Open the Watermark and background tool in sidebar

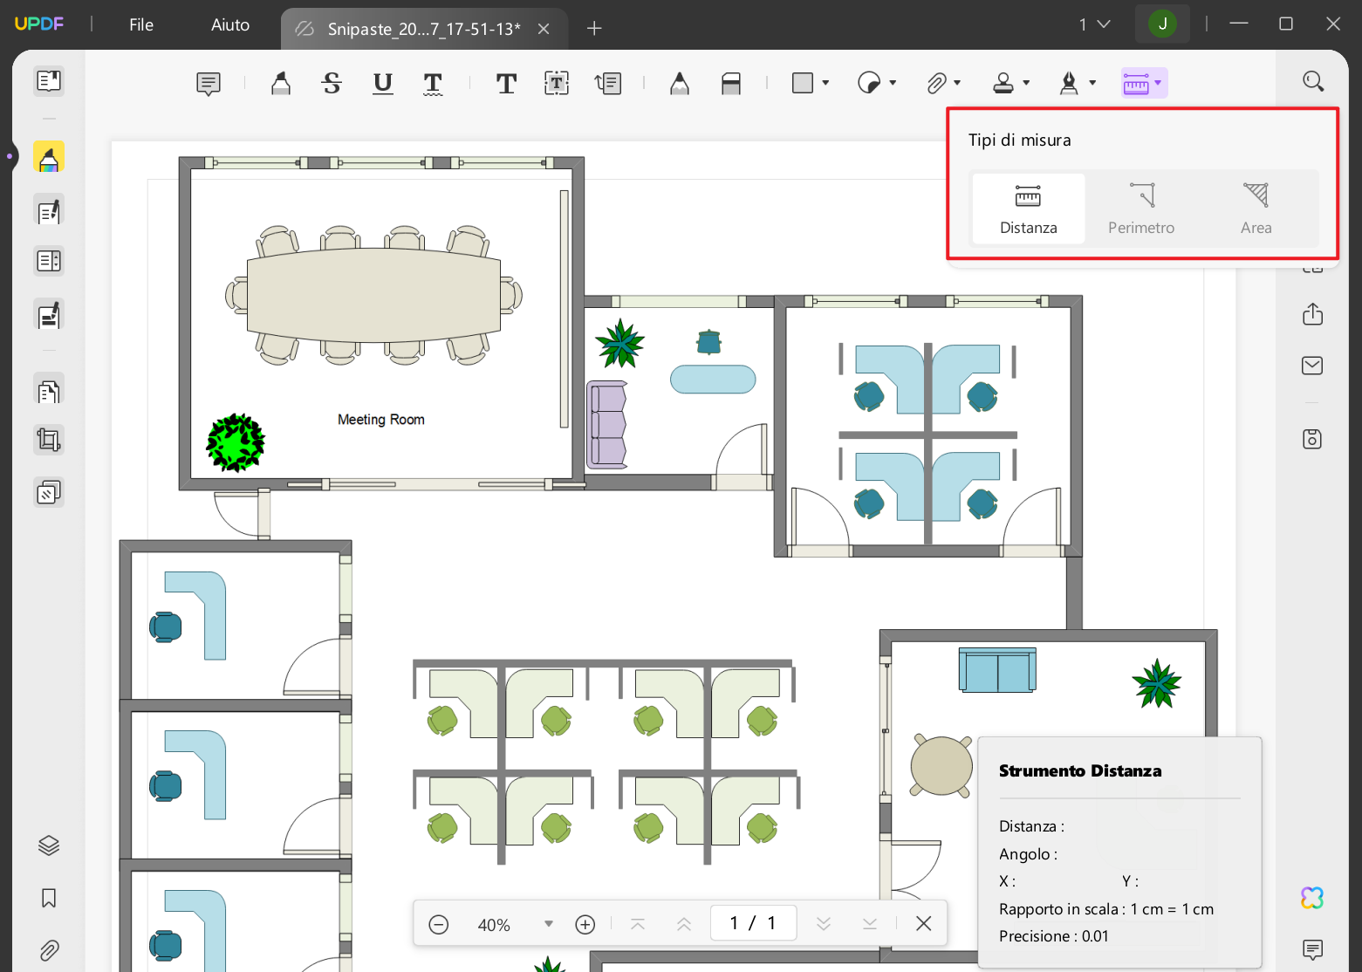pyautogui.click(x=49, y=493)
